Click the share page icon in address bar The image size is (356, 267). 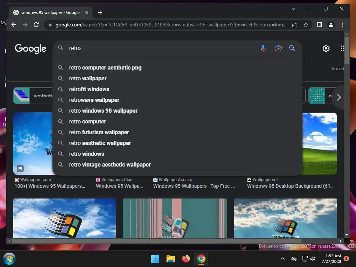point(295,25)
